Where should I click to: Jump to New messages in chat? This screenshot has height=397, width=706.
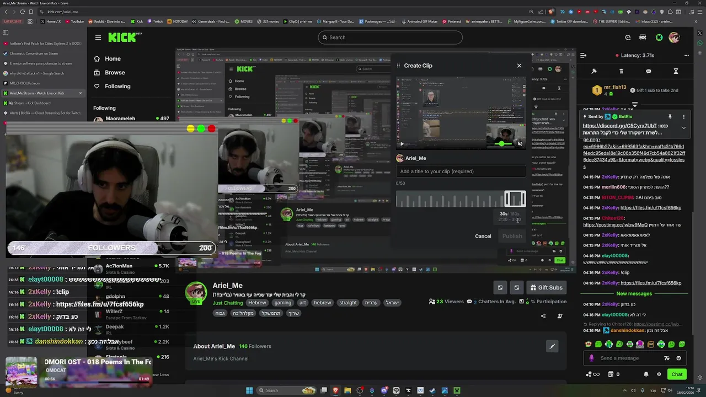coord(634,294)
